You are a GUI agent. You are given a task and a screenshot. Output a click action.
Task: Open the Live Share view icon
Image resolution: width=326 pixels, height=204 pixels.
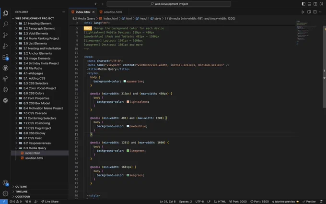pos(5,79)
